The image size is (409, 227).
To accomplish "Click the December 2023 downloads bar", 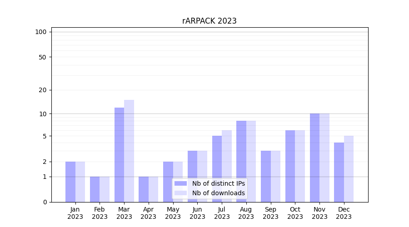I will 349,168.
